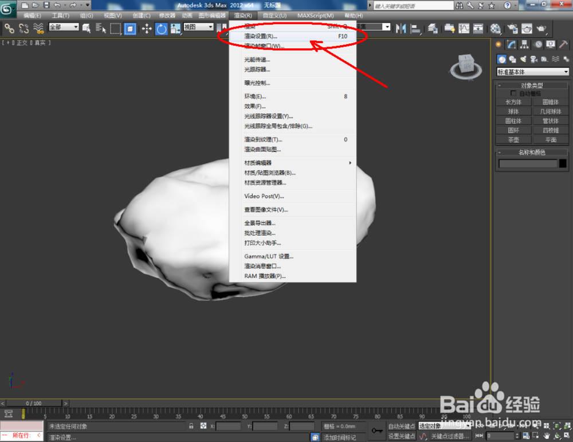Viewport: 573px width, 442px height.
Task: Toggle 自动关键点 auto key mode
Action: point(402,426)
